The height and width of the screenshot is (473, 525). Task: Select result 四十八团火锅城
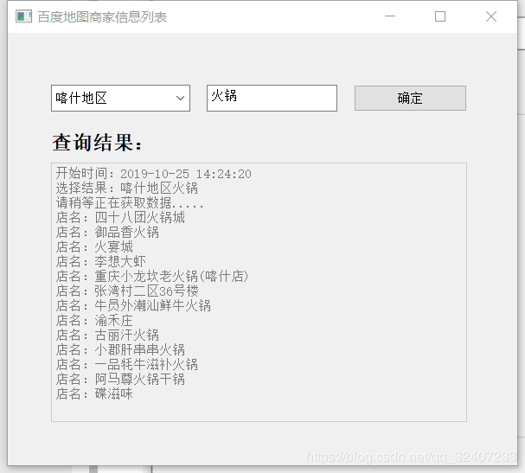(120, 218)
